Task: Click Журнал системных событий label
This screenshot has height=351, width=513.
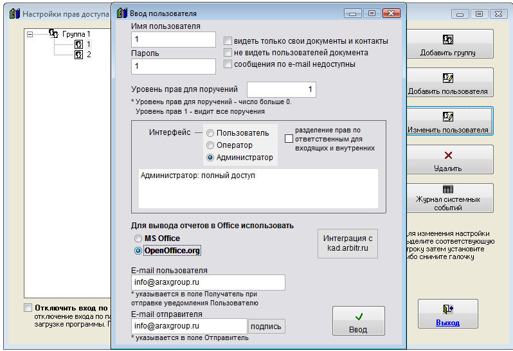Action: [448, 204]
